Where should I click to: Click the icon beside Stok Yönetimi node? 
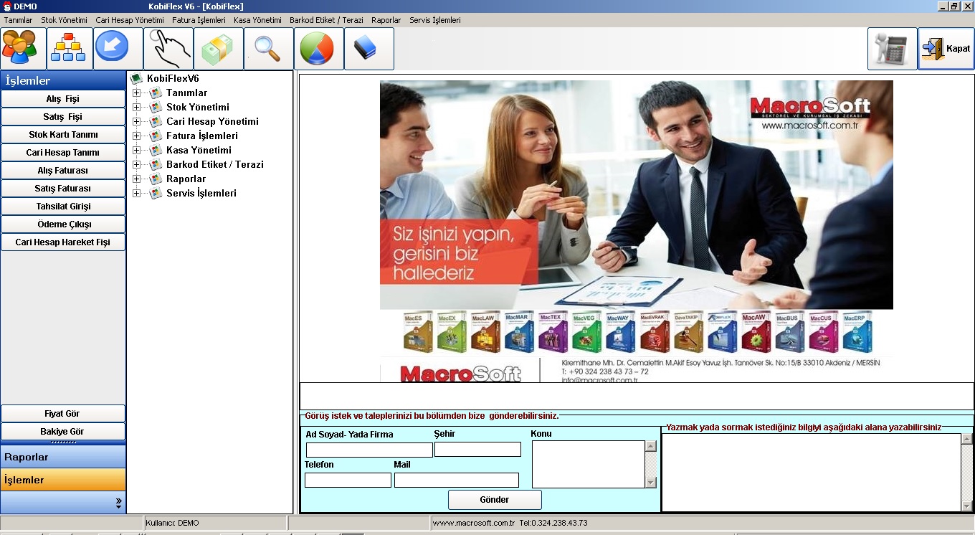point(156,108)
